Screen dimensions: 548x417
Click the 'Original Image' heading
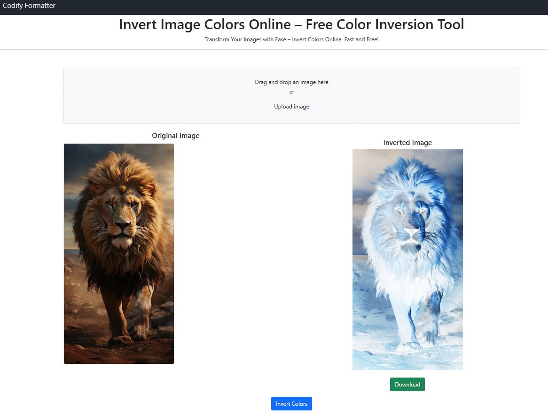tap(175, 136)
